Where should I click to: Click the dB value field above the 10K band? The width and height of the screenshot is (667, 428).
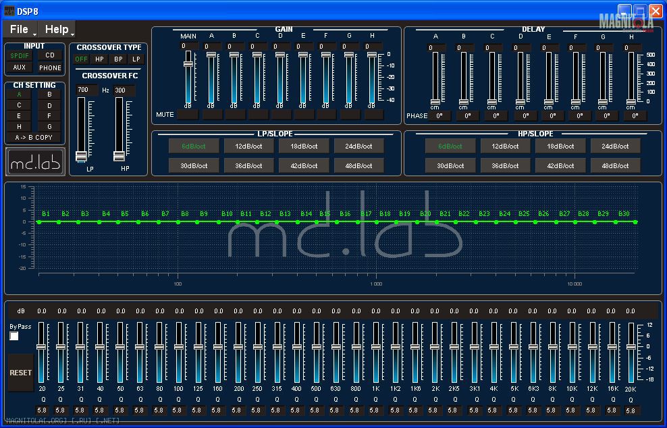pyautogui.click(x=572, y=311)
